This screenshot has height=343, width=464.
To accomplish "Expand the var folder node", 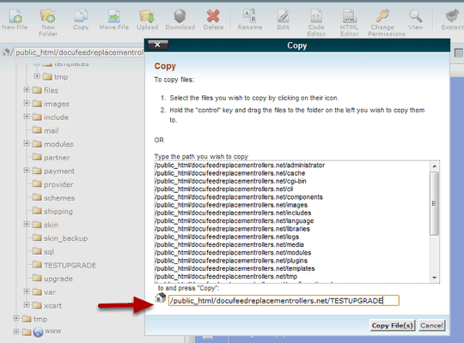I will [x=27, y=292].
